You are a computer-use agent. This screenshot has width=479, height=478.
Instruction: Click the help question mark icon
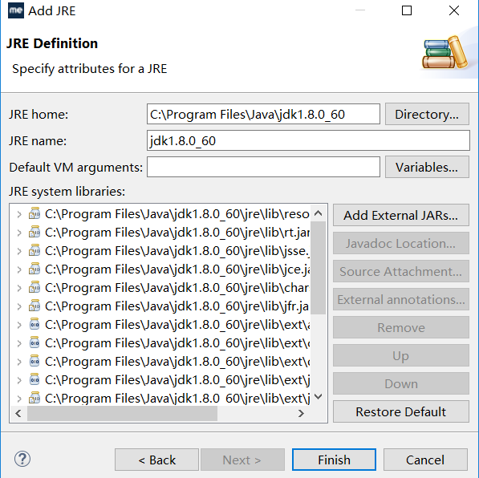pos(22,459)
